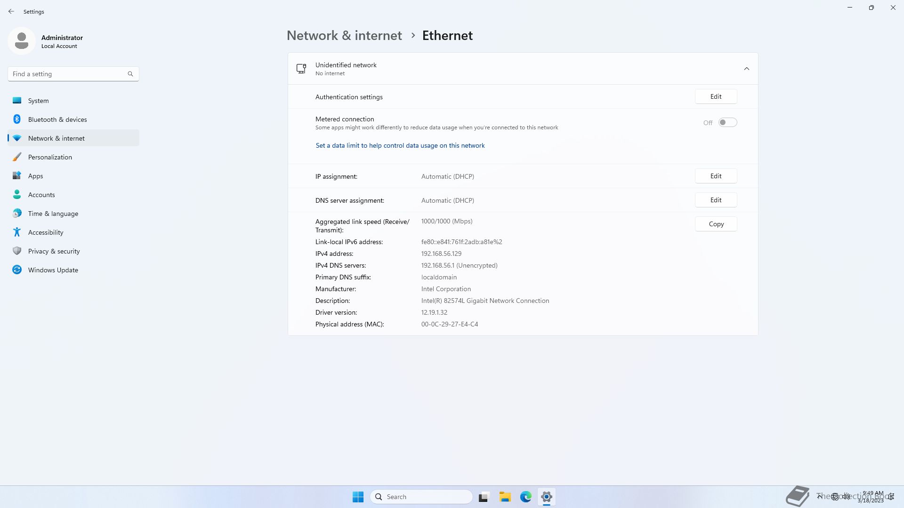Open the Personalization section

(x=50, y=157)
